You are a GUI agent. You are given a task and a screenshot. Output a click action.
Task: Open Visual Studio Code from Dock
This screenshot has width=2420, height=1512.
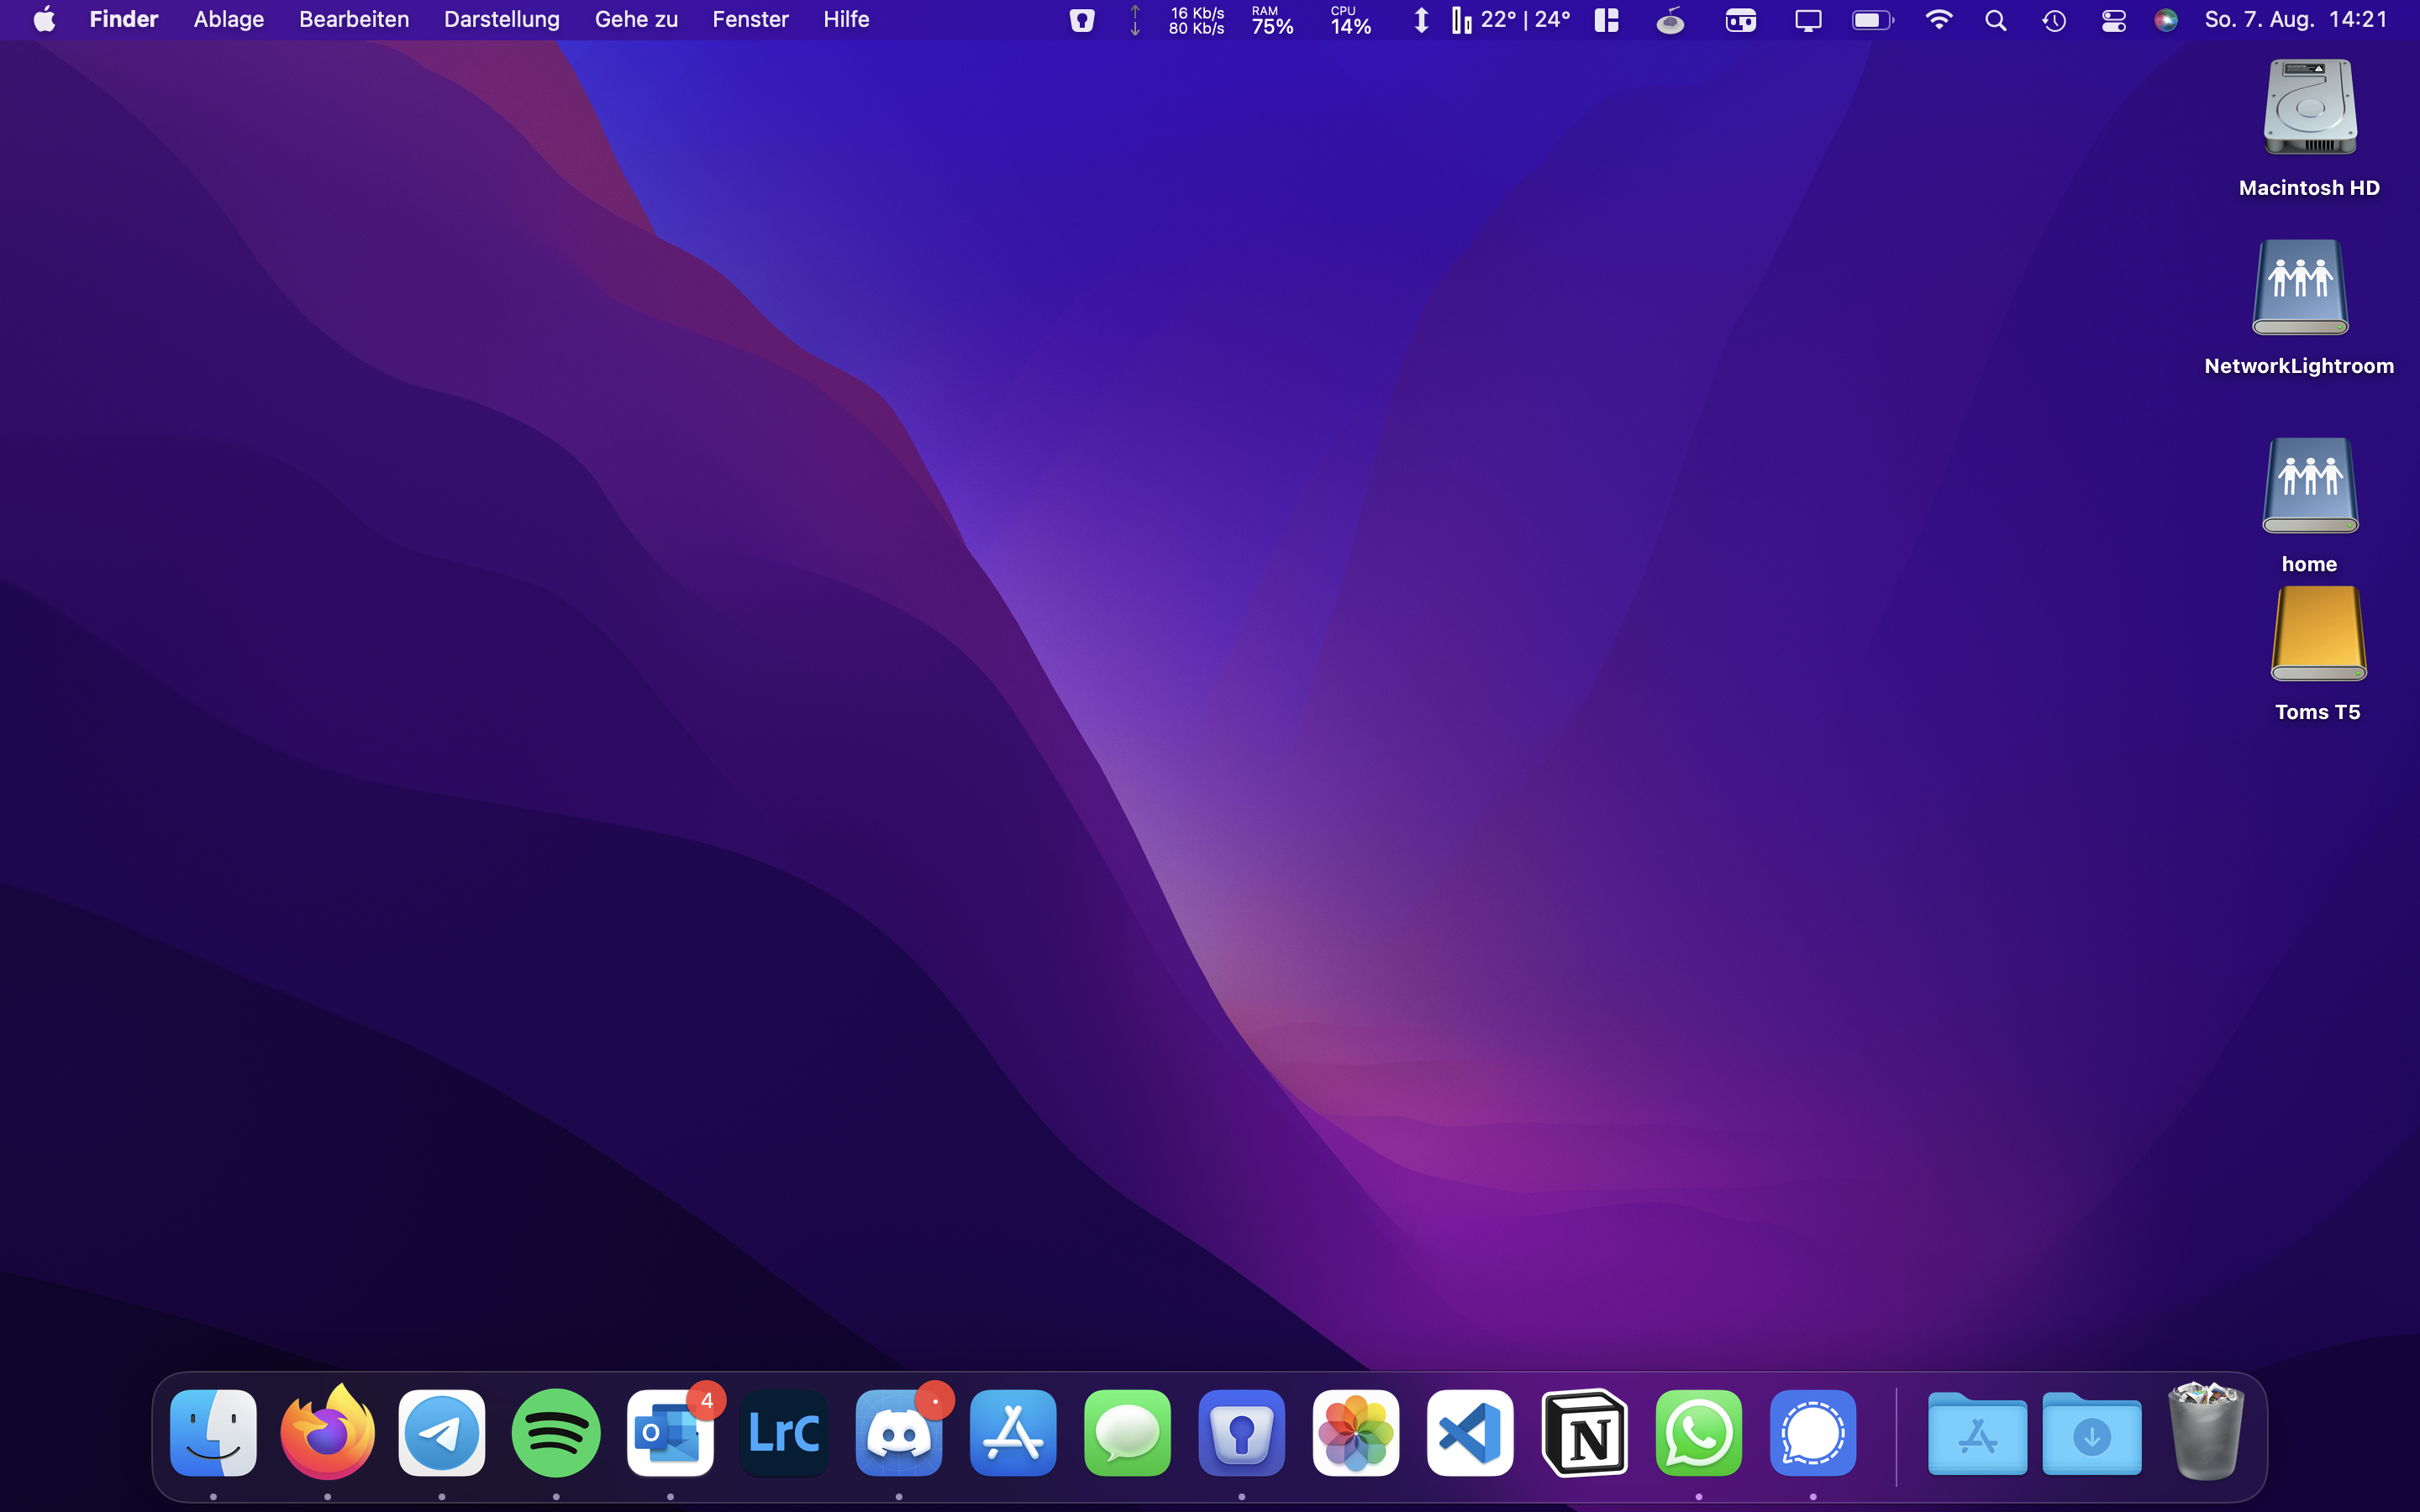[1469, 1433]
